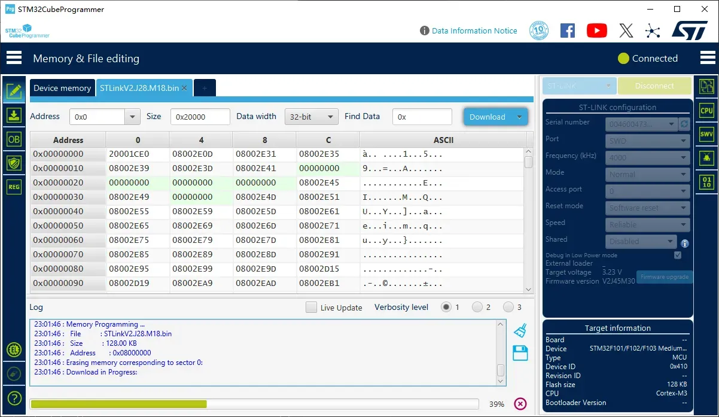The height and width of the screenshot is (417, 719).
Task: Cancel the download with red X icon
Action: pos(520,404)
